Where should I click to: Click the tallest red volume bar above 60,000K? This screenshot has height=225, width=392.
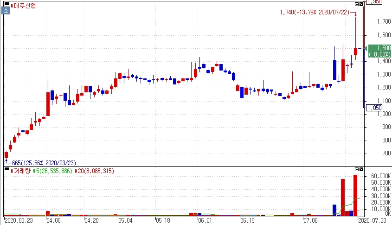(355, 195)
